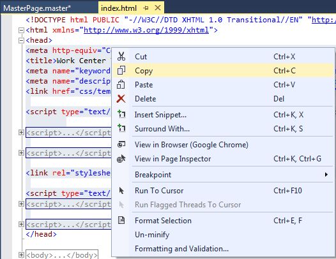Open the Breakpoint submenu
The image size is (336, 259).
point(223,174)
